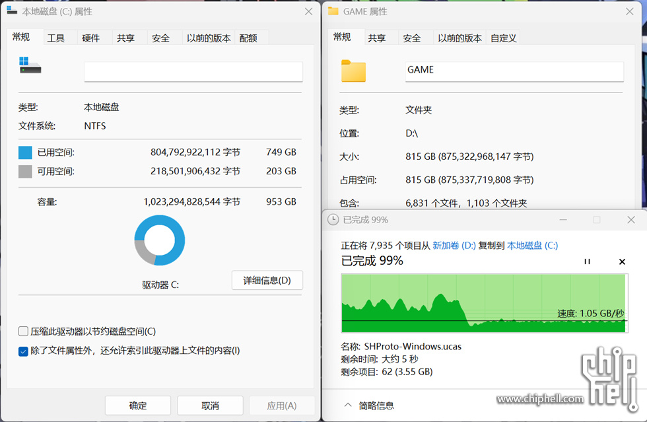Image resolution: width=647 pixels, height=422 pixels.
Task: Click the blue used space swatch
Action: (x=25, y=153)
